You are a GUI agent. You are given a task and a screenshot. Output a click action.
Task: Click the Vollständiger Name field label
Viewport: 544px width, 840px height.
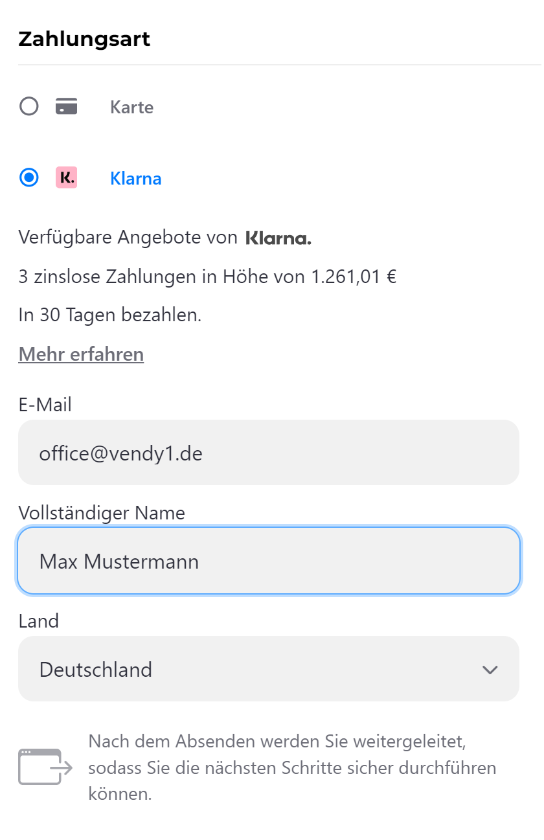102,513
